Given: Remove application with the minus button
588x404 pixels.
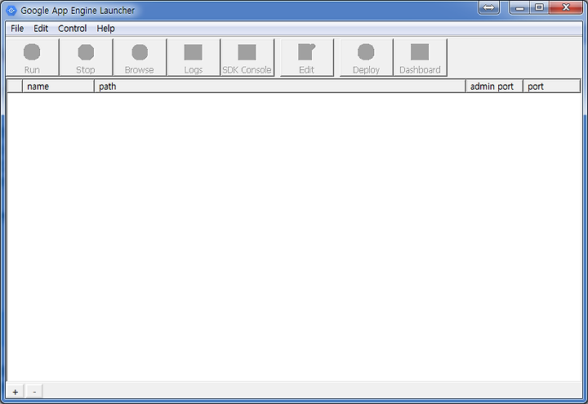Looking at the screenshot, I should (x=34, y=392).
